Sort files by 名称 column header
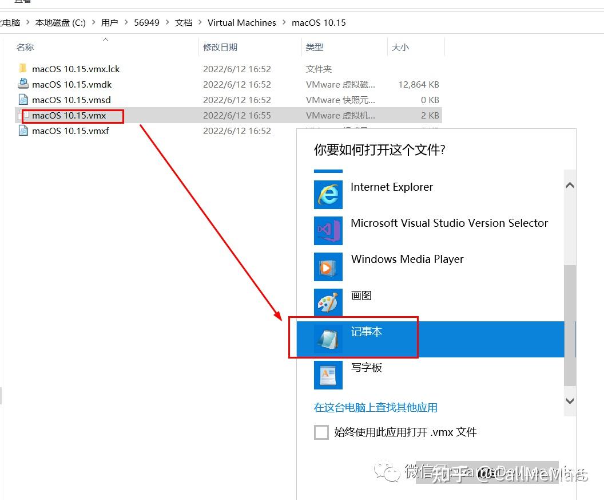The width and height of the screenshot is (604, 500). tap(25, 47)
